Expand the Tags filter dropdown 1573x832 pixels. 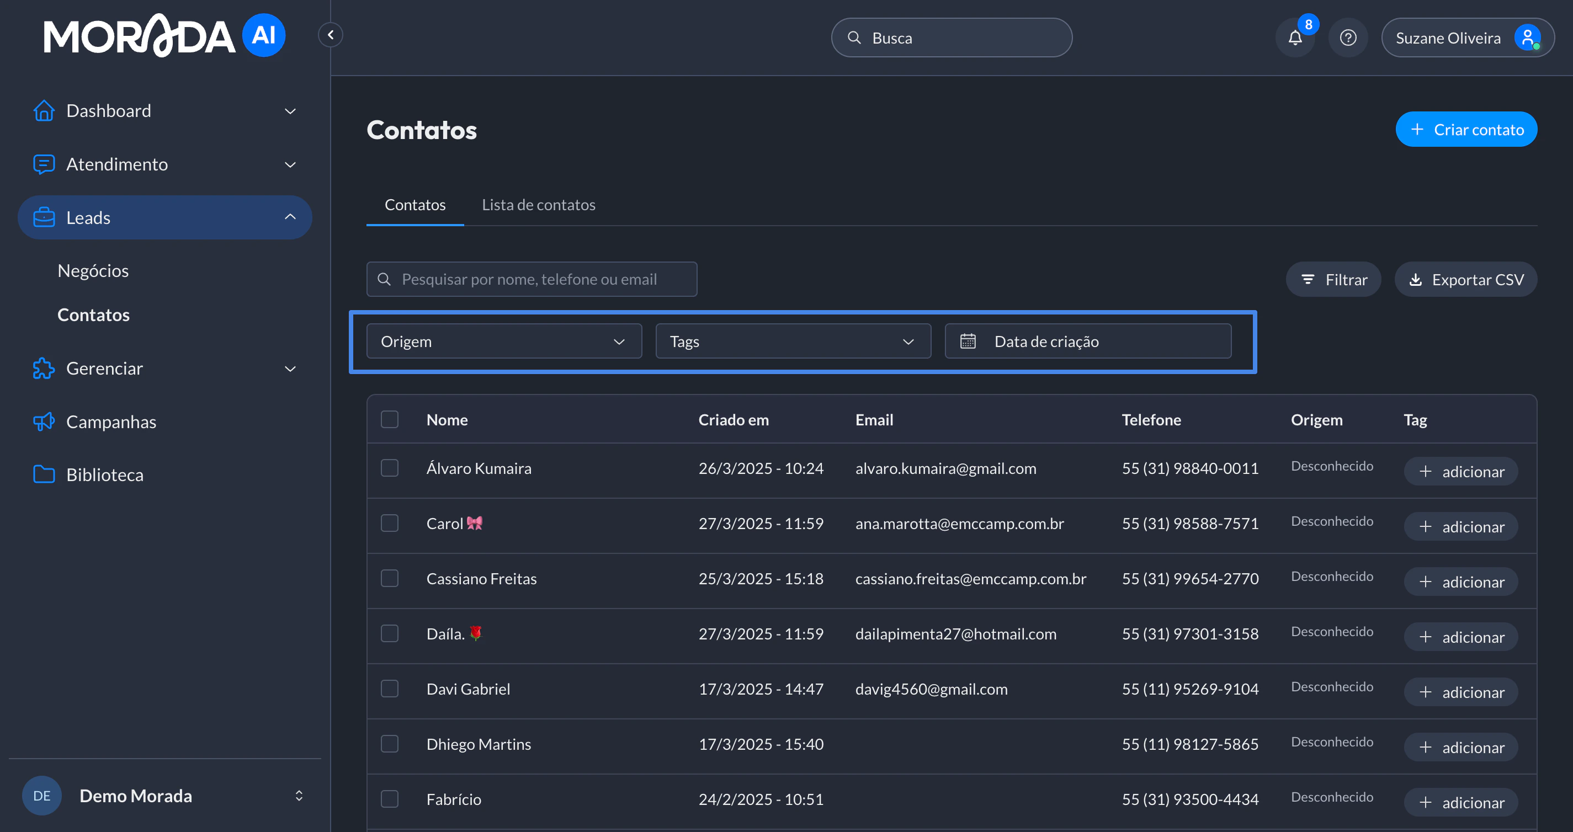[x=793, y=341]
